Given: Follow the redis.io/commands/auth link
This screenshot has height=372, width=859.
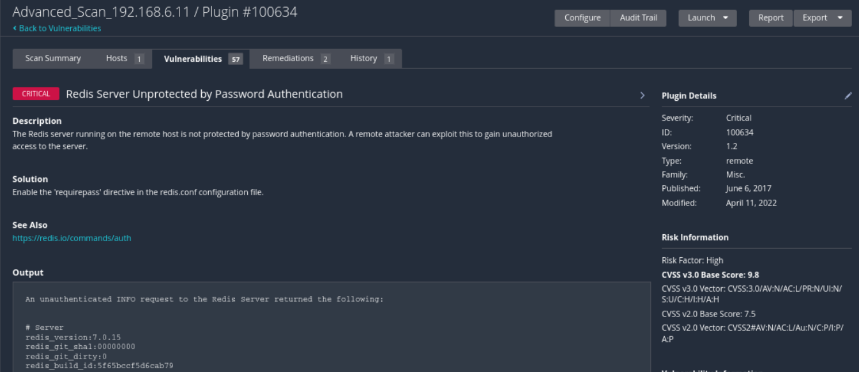Looking at the screenshot, I should 72,238.
